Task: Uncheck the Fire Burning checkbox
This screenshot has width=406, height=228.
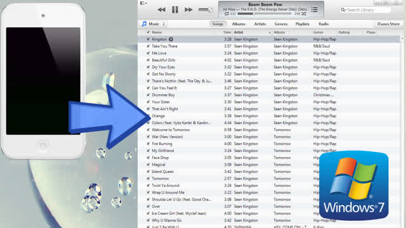Action: click(x=148, y=144)
